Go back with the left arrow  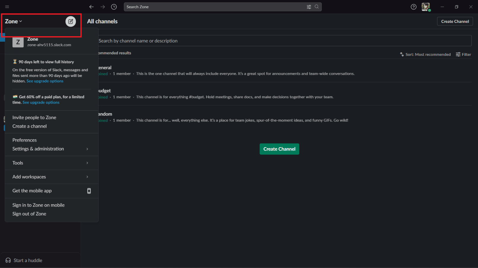pyautogui.click(x=92, y=7)
